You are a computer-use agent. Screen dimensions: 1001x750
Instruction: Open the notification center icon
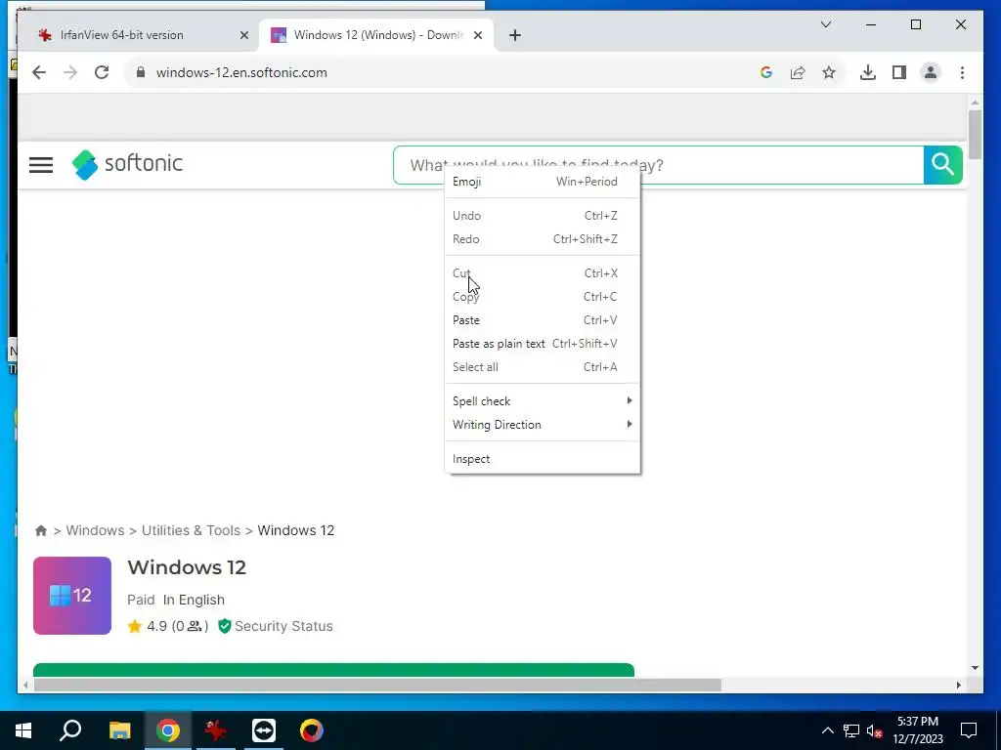(969, 730)
